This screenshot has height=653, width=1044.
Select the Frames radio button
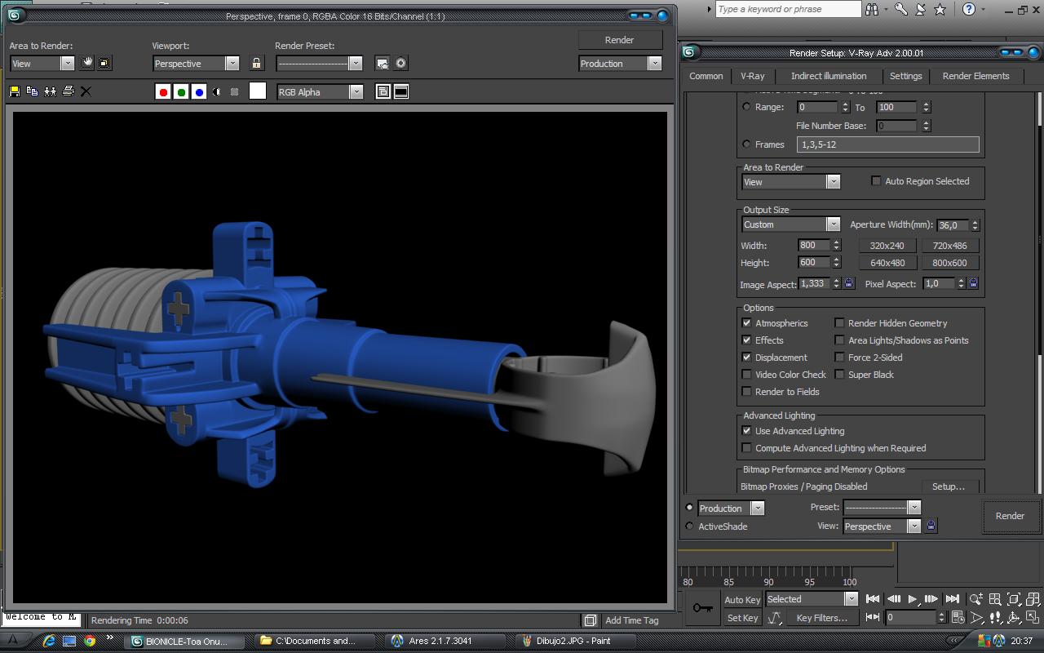click(x=746, y=144)
